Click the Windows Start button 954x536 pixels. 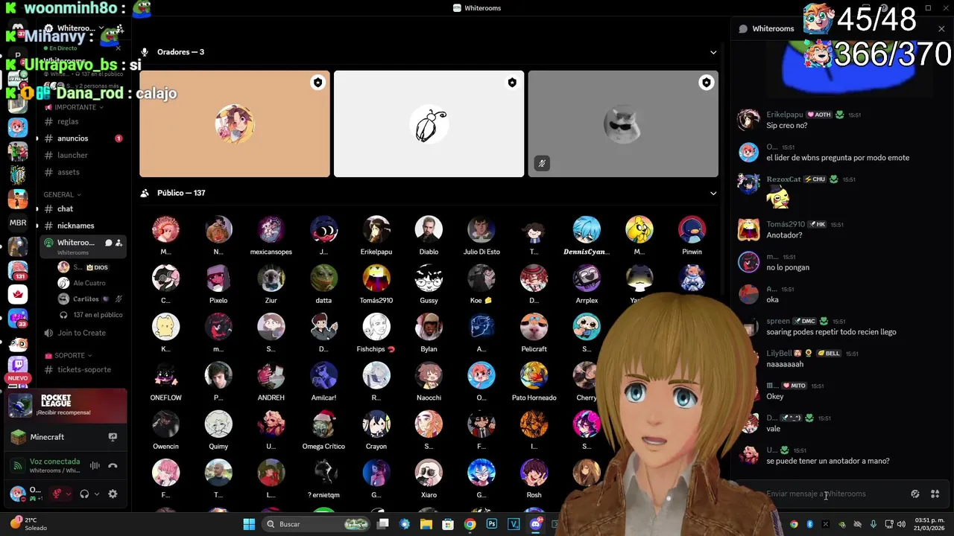tap(249, 524)
